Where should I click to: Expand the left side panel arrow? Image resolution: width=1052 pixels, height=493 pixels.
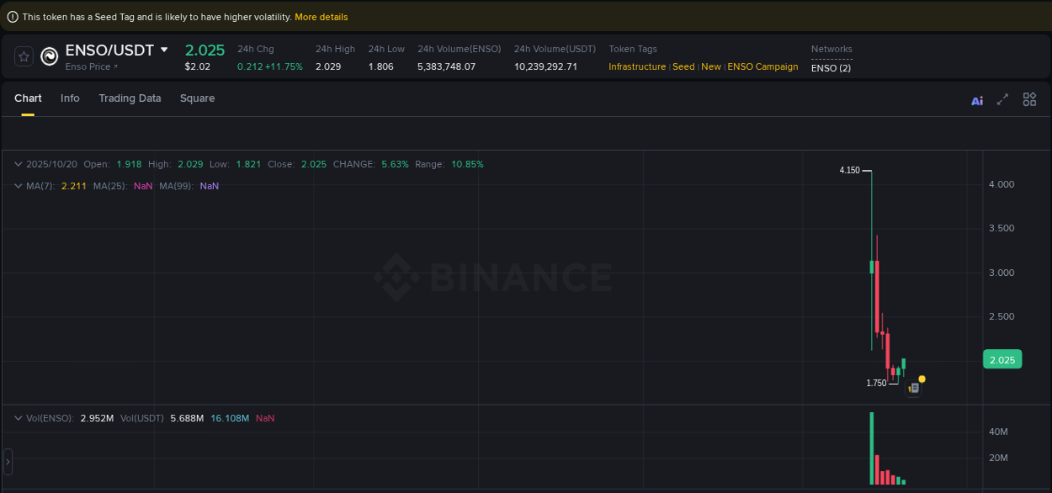(x=7, y=461)
